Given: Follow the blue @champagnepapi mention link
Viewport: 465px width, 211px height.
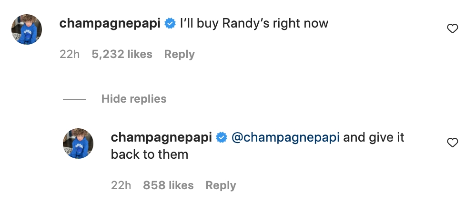Looking at the screenshot, I should point(285,137).
